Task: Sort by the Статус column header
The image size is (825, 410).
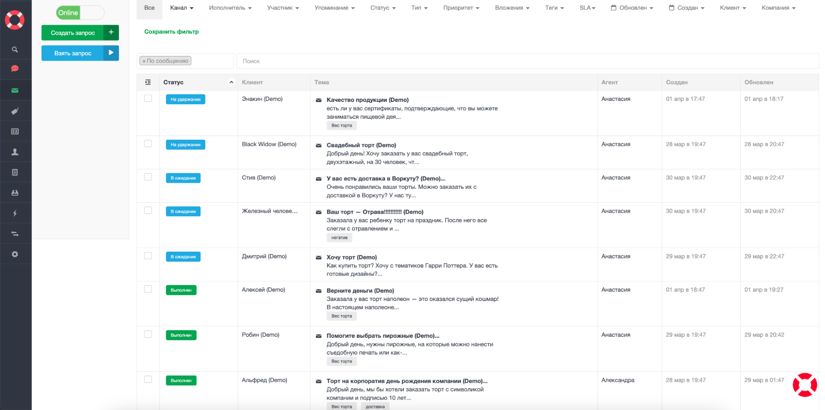Action: pos(173,82)
